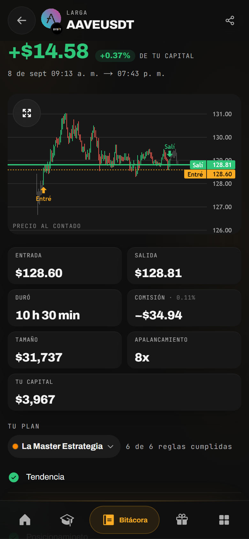Select the Tendencia rule label

point(45,477)
